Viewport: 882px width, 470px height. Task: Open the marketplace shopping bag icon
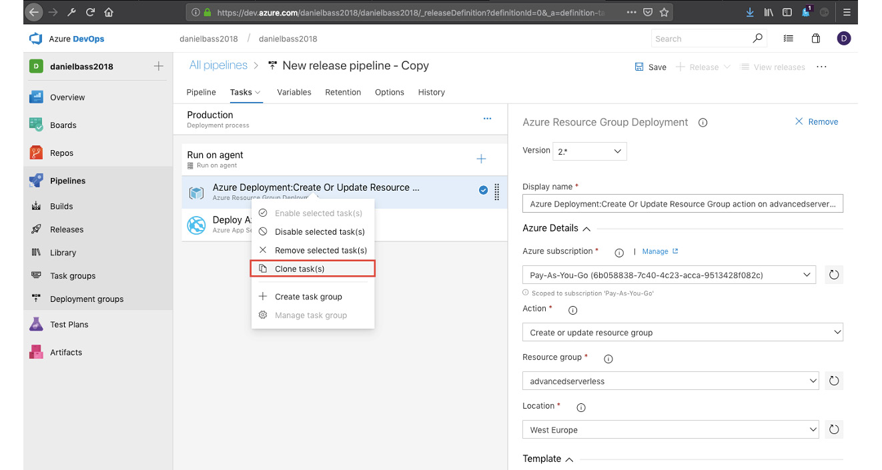(816, 39)
